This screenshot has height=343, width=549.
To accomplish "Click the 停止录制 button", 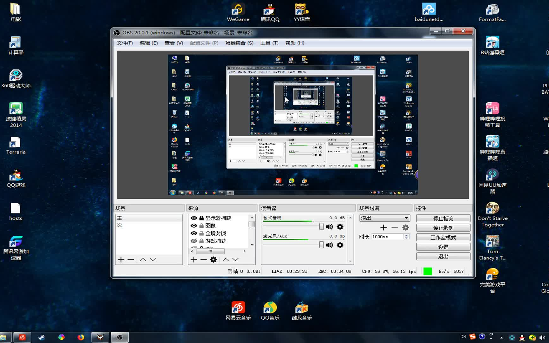I will tap(443, 228).
